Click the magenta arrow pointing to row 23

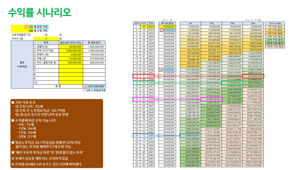[178, 99]
